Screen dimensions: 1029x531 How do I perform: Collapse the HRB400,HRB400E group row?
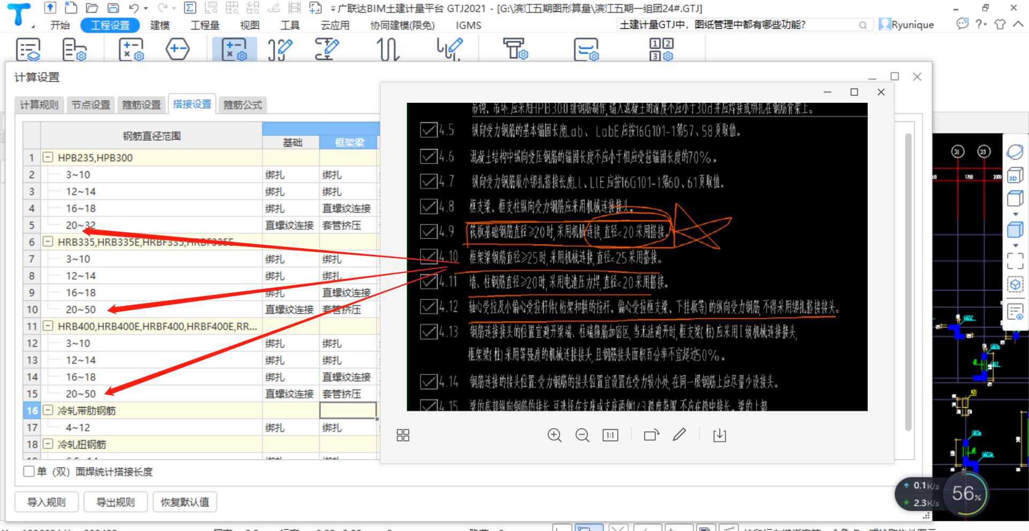click(x=48, y=326)
